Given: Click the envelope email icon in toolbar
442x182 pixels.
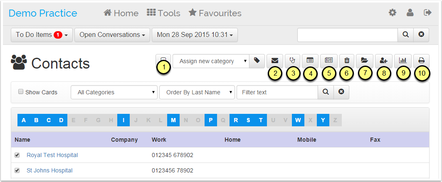Looking at the screenshot, I should [x=274, y=60].
